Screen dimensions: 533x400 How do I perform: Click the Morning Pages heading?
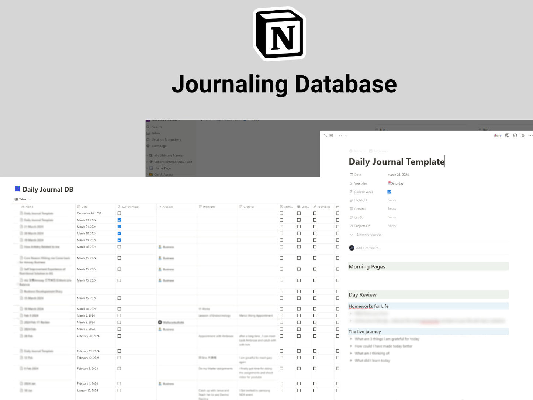(367, 266)
